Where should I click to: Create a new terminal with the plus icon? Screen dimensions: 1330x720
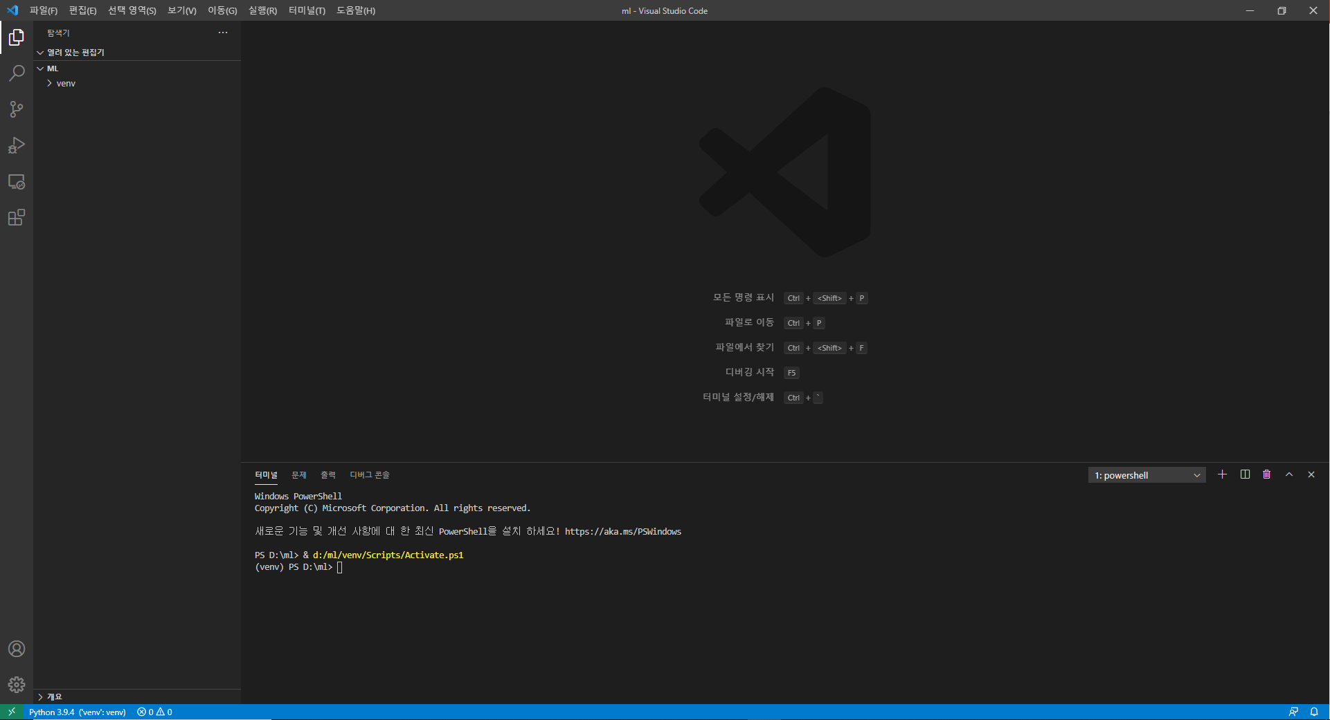(x=1223, y=474)
